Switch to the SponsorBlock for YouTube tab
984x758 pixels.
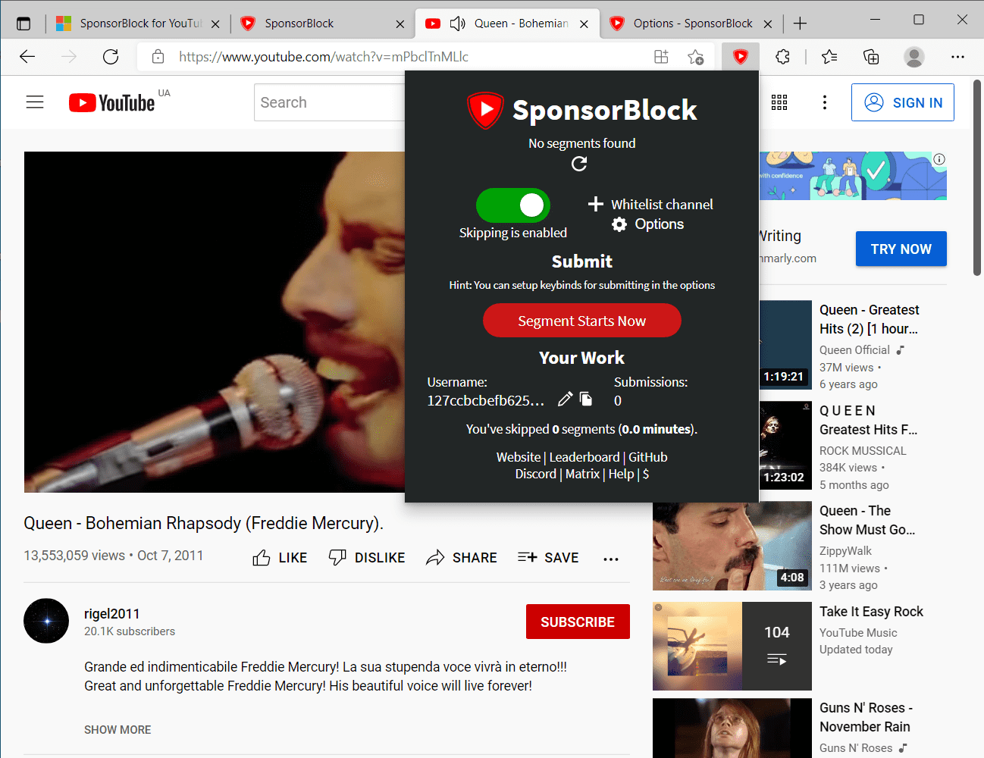click(x=138, y=23)
